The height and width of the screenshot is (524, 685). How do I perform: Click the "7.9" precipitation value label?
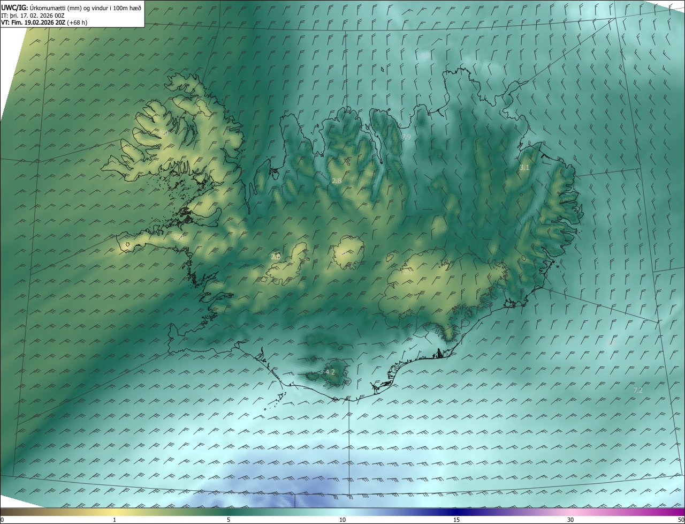click(x=406, y=137)
